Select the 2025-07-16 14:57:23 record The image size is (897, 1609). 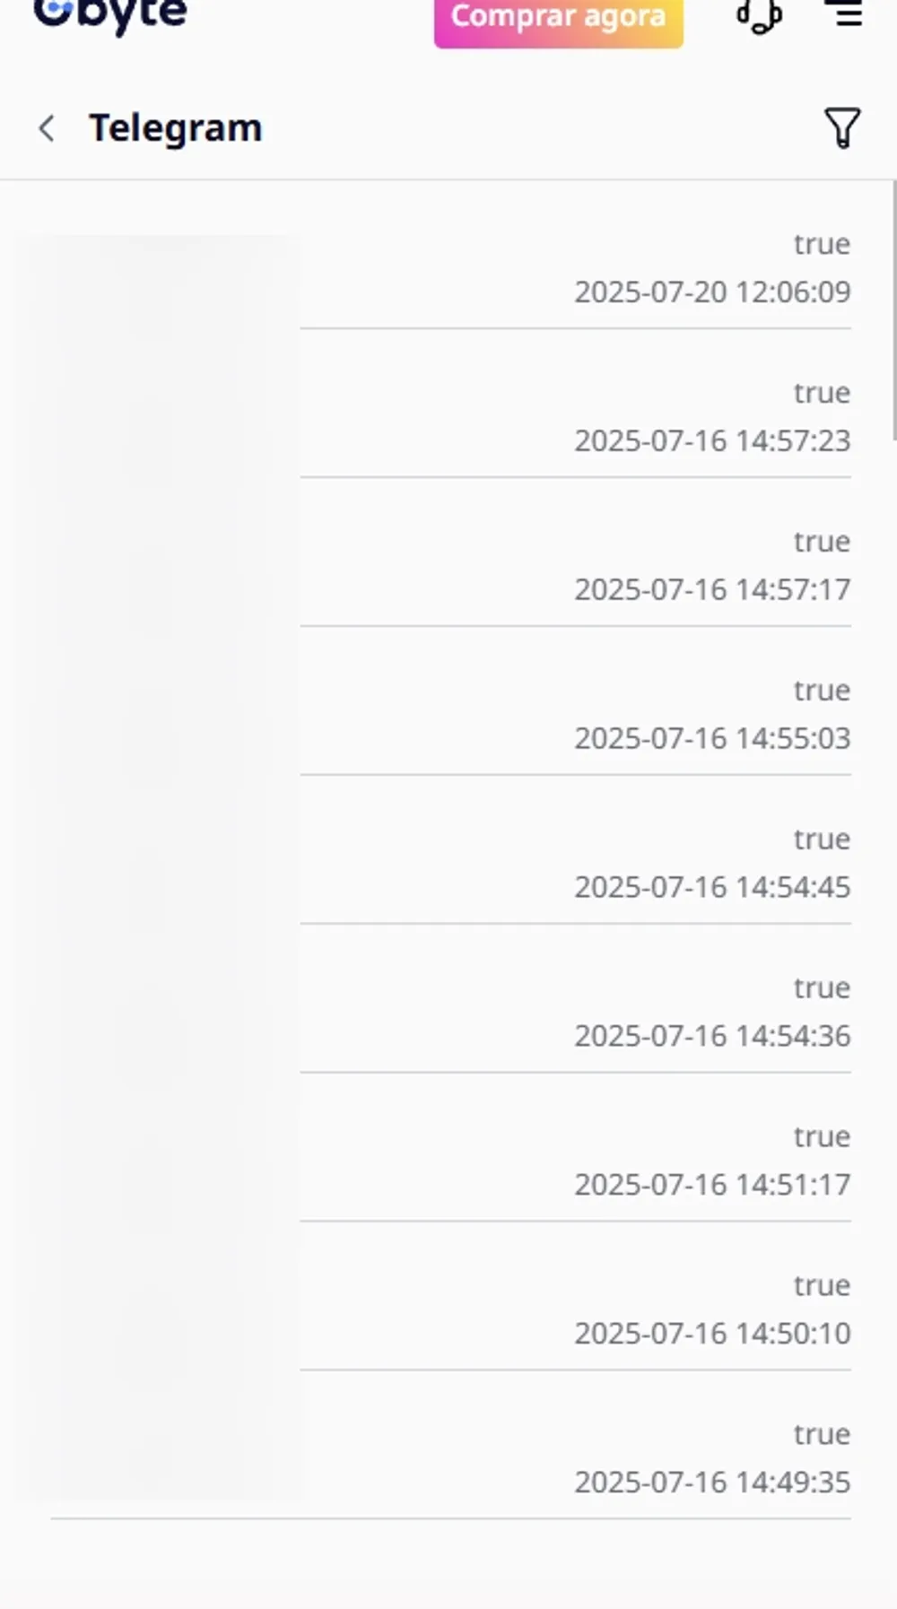point(712,441)
